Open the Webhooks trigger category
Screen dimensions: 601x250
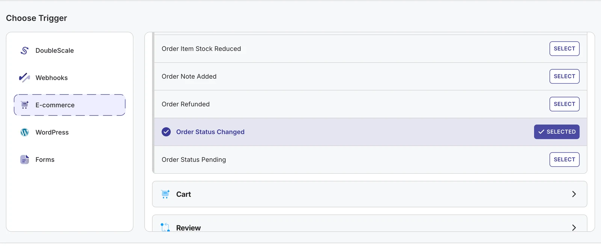point(69,78)
